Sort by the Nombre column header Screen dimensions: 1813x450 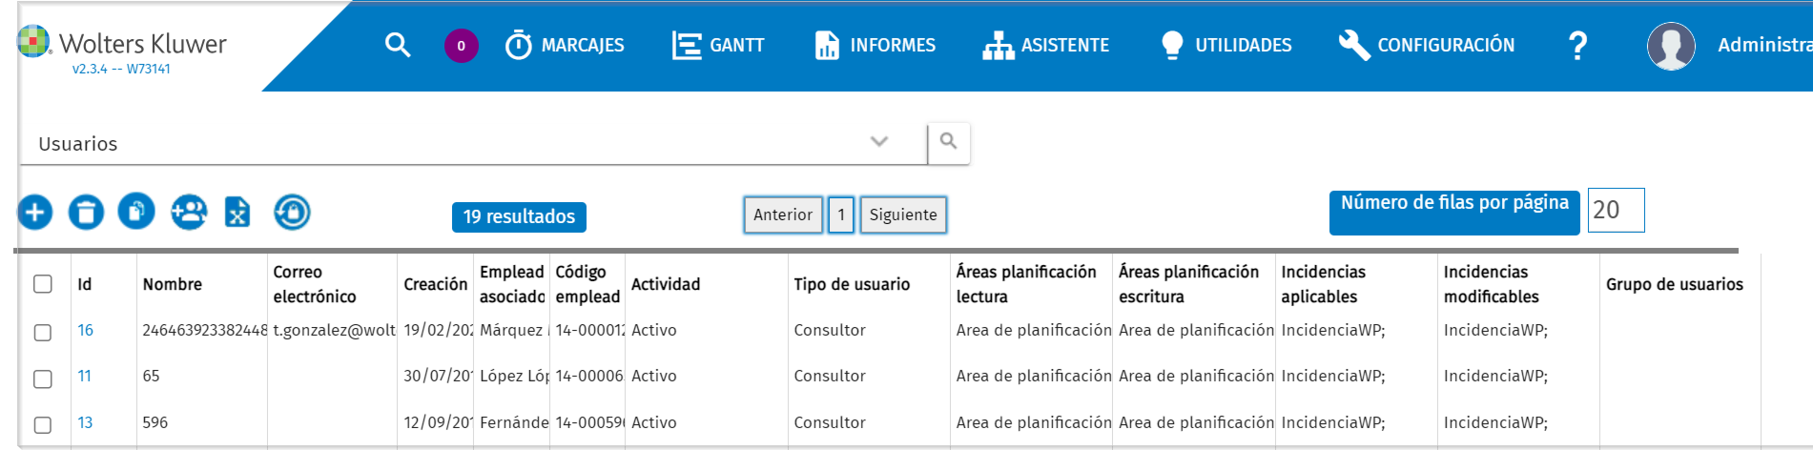(x=173, y=284)
